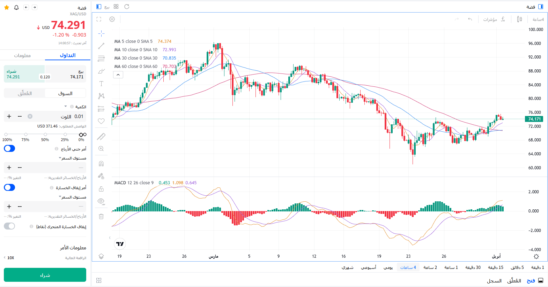Open chart settings gear icon
Image resolution: width=548 pixels, height=287 pixels.
(112, 20)
